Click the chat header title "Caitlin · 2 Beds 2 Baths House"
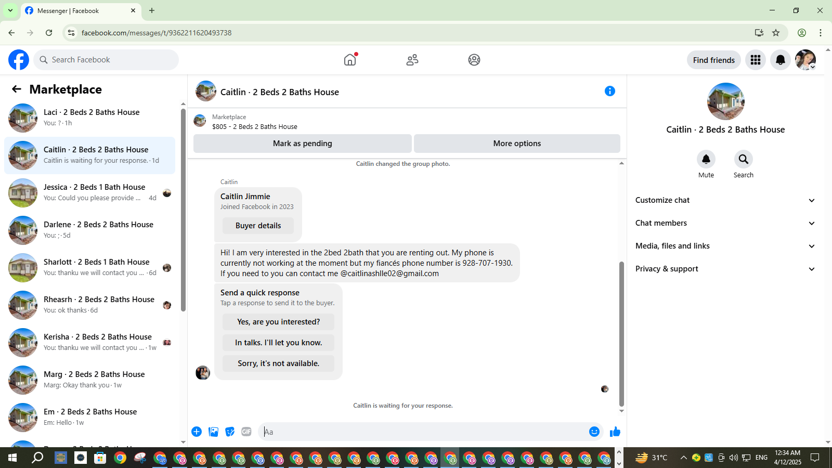832x468 pixels. click(x=280, y=92)
